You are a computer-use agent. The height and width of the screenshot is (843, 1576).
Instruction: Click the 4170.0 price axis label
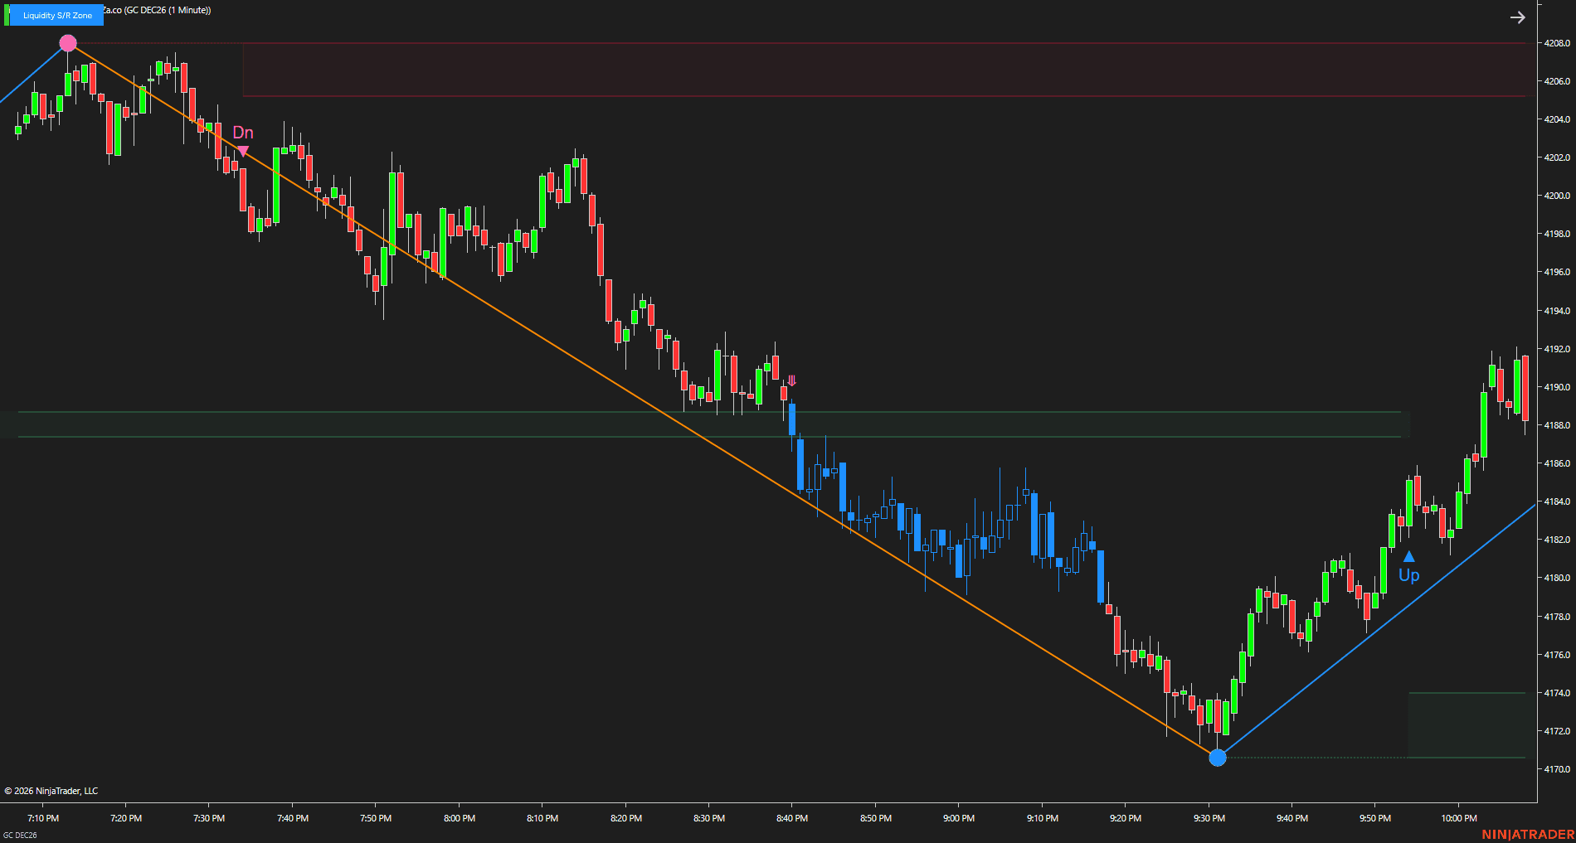coord(1557,769)
